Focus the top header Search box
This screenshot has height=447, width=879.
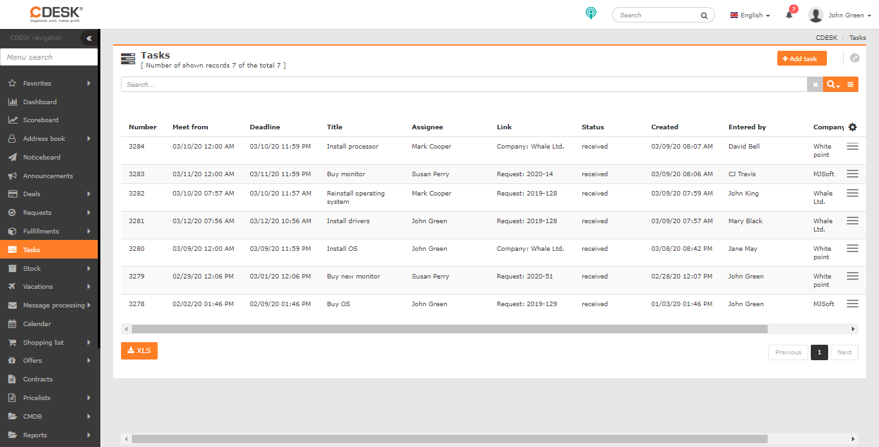(x=663, y=15)
